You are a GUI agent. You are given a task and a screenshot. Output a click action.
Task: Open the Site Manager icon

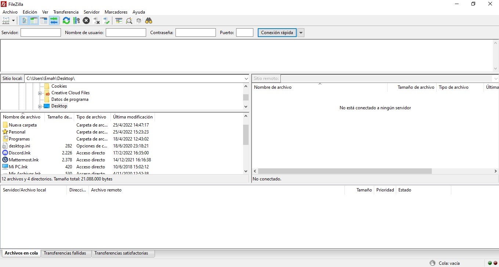(6, 21)
